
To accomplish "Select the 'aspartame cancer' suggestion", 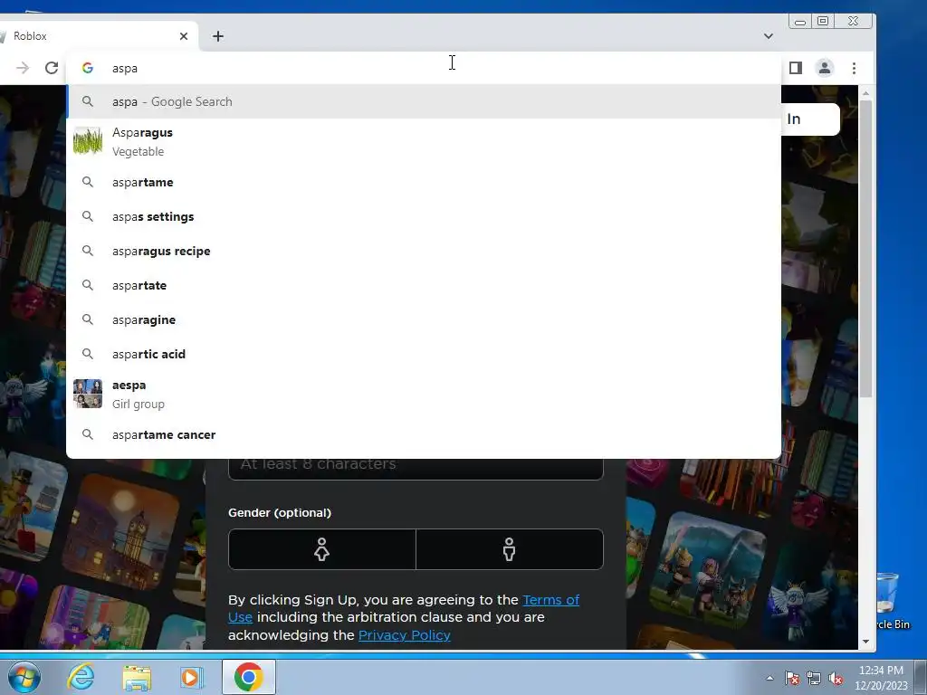I will point(424,435).
